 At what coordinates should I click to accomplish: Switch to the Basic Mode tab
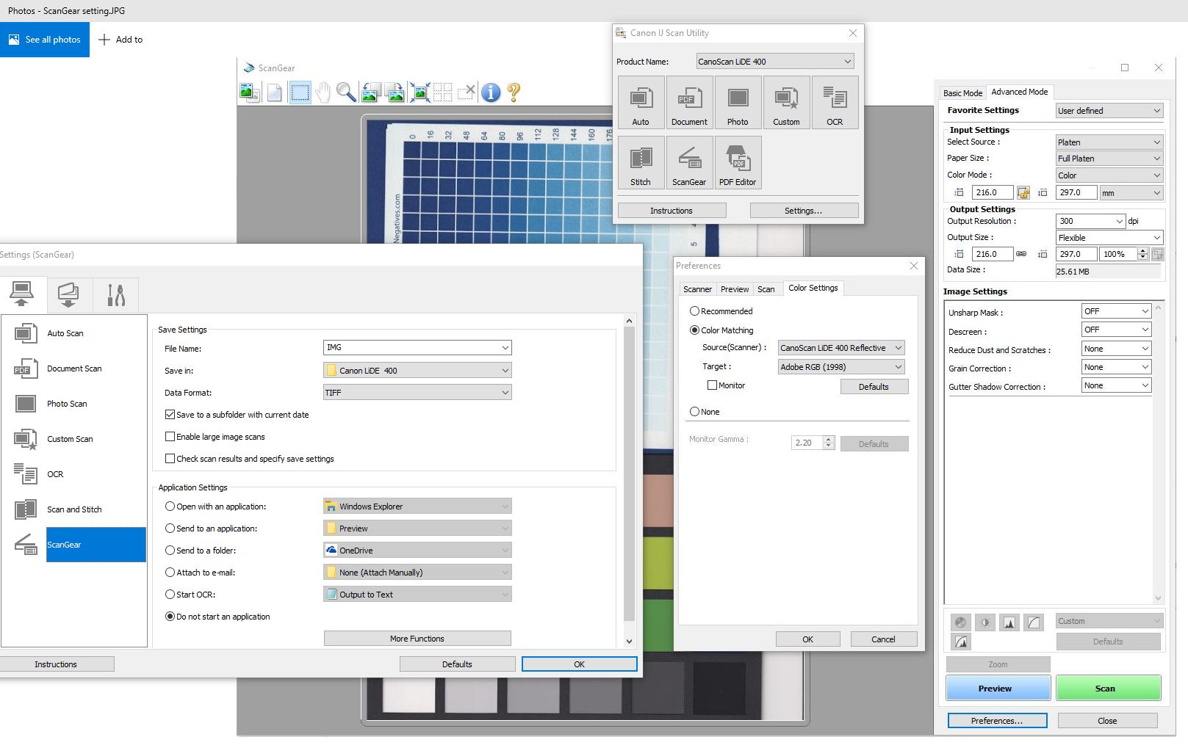(x=962, y=93)
